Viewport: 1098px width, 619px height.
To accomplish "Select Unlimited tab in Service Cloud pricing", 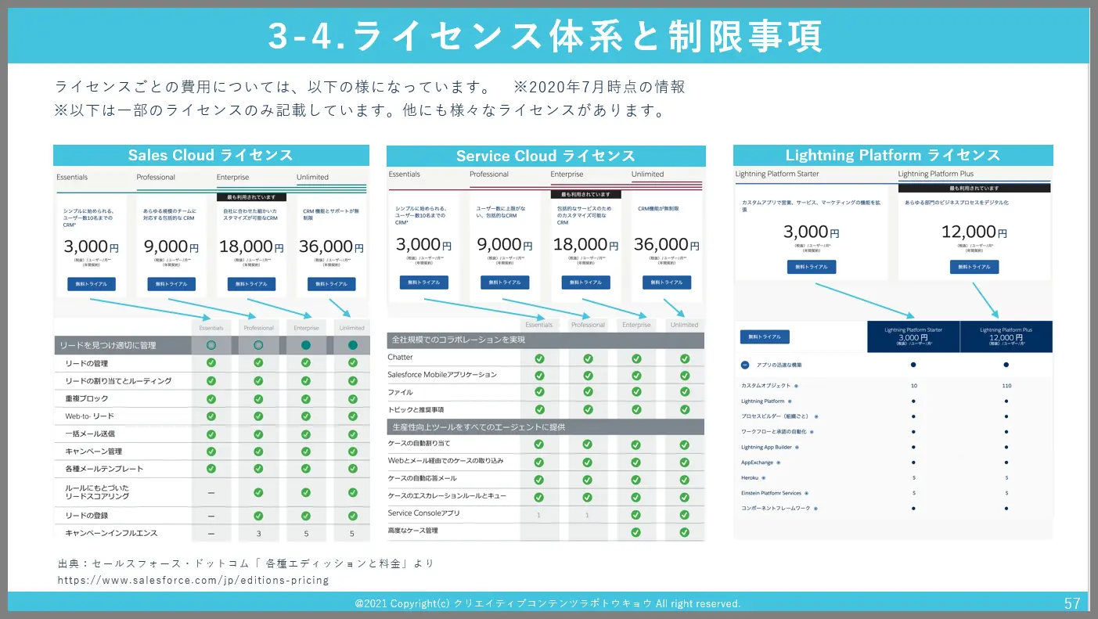I will (647, 175).
